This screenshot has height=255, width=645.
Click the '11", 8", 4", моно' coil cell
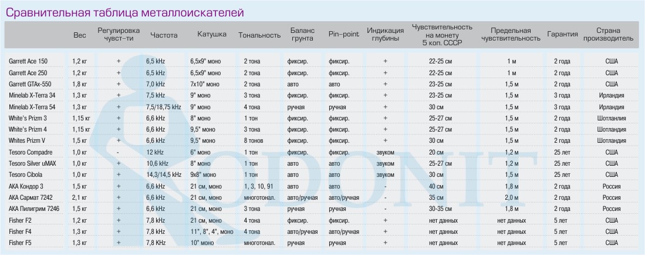[212, 231]
